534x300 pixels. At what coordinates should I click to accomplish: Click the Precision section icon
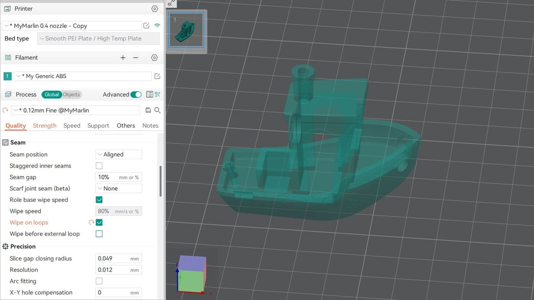click(x=5, y=246)
